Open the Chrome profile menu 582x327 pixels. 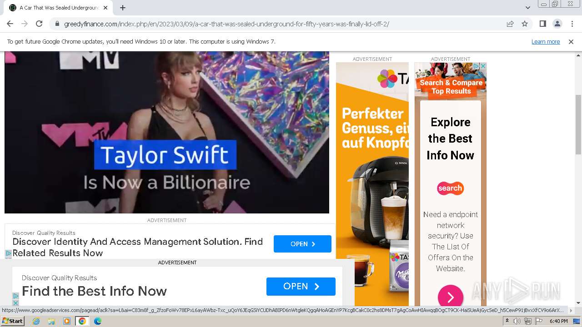pos(557,24)
